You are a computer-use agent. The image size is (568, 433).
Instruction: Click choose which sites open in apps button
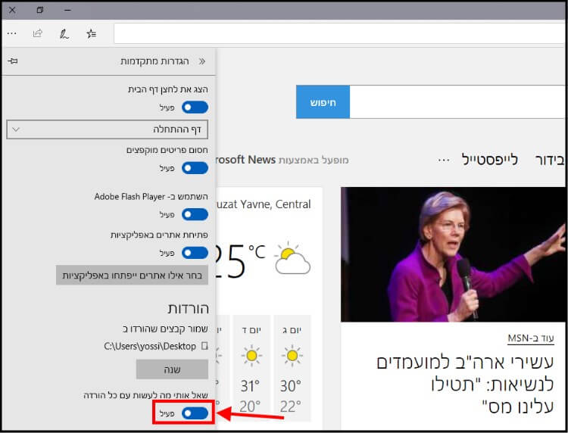tap(132, 275)
